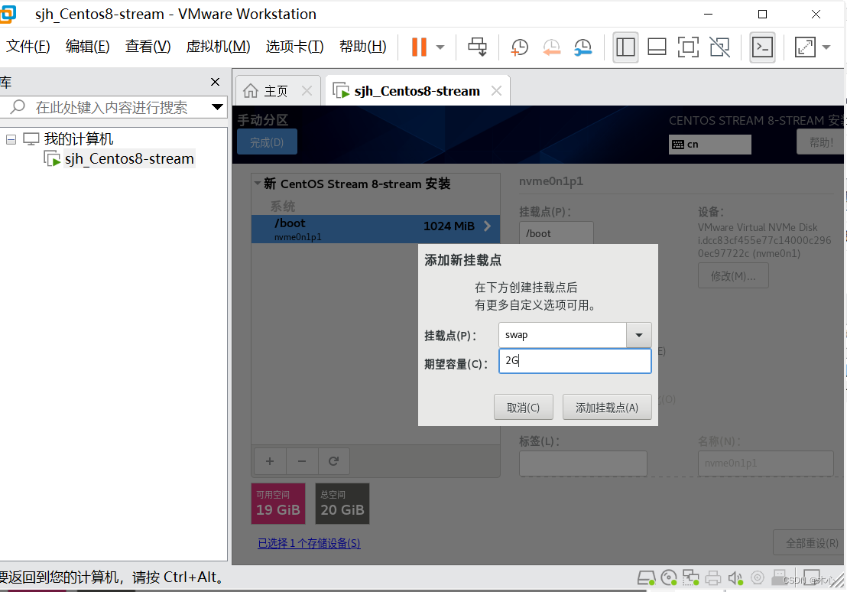847x592 pixels.
Task: Click the hard disk status bar icon
Action: [646, 578]
